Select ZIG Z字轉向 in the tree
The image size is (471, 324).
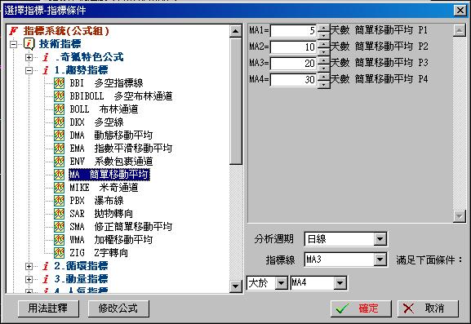99,252
